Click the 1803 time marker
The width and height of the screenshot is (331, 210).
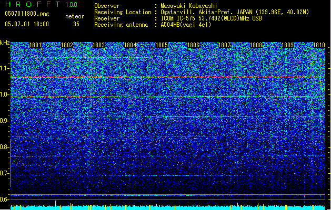[x=98, y=45]
